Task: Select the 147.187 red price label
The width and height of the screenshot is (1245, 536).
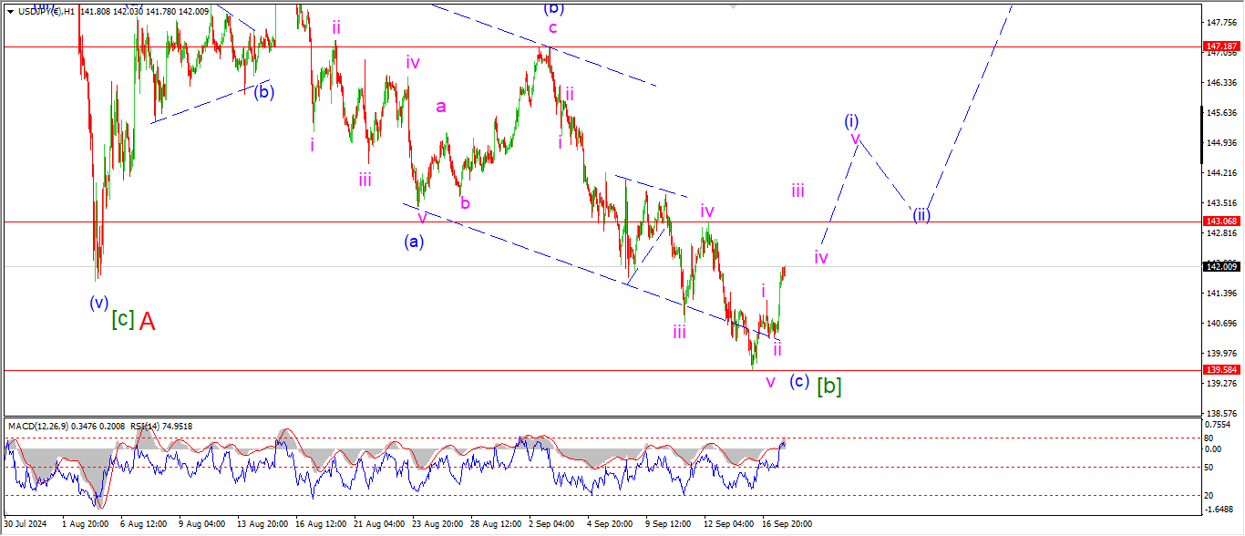Action: tap(1219, 46)
